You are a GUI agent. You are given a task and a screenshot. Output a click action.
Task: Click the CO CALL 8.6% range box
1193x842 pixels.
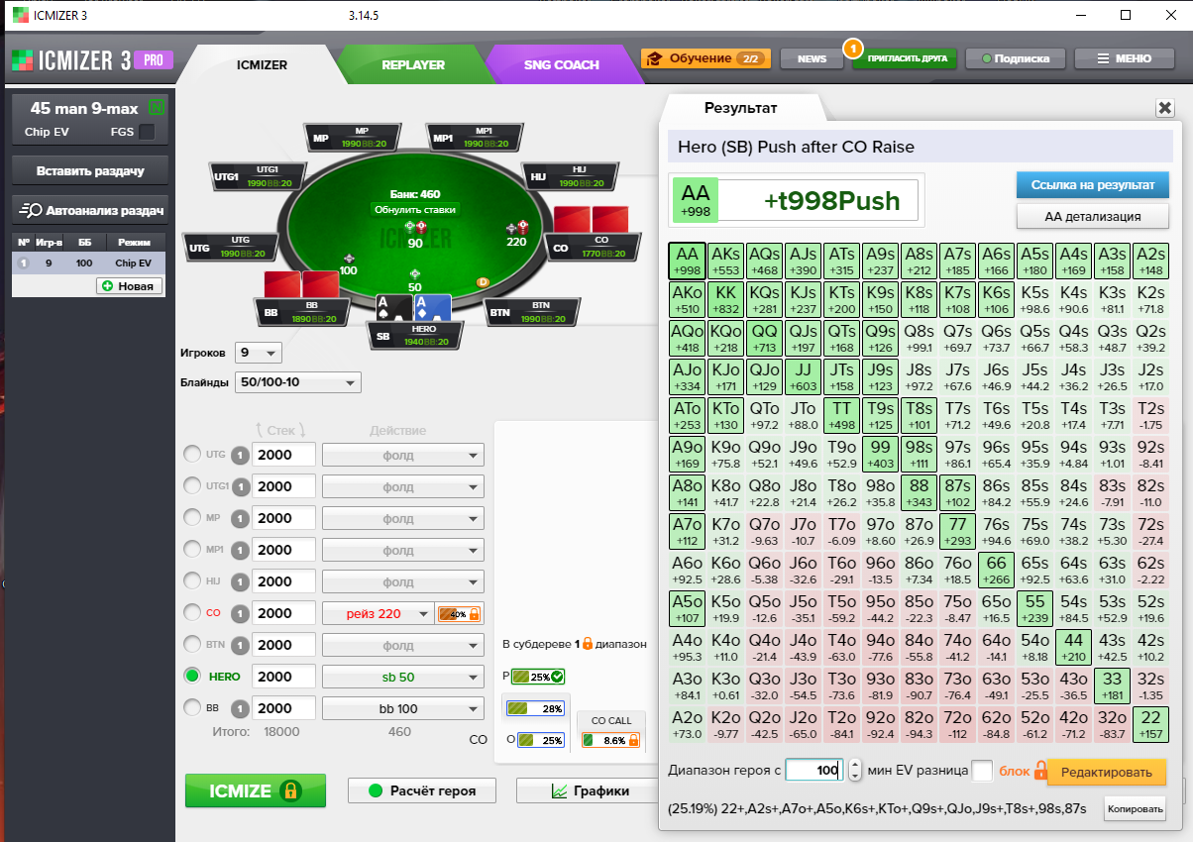click(x=609, y=739)
